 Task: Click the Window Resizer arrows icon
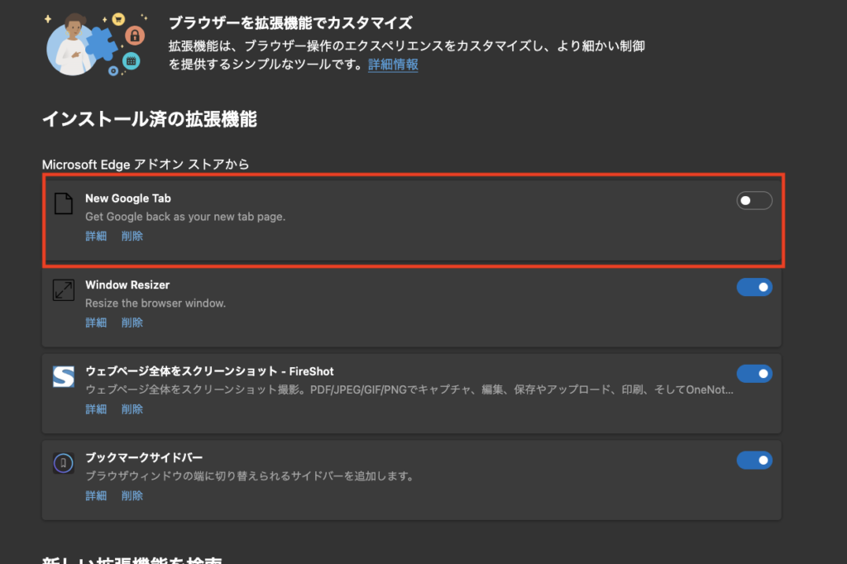point(64,289)
